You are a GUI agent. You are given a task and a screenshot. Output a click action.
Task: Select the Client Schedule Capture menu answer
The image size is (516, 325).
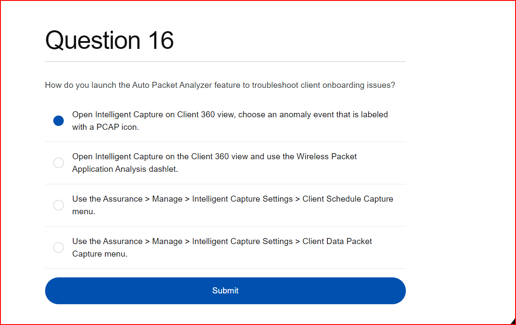click(59, 205)
